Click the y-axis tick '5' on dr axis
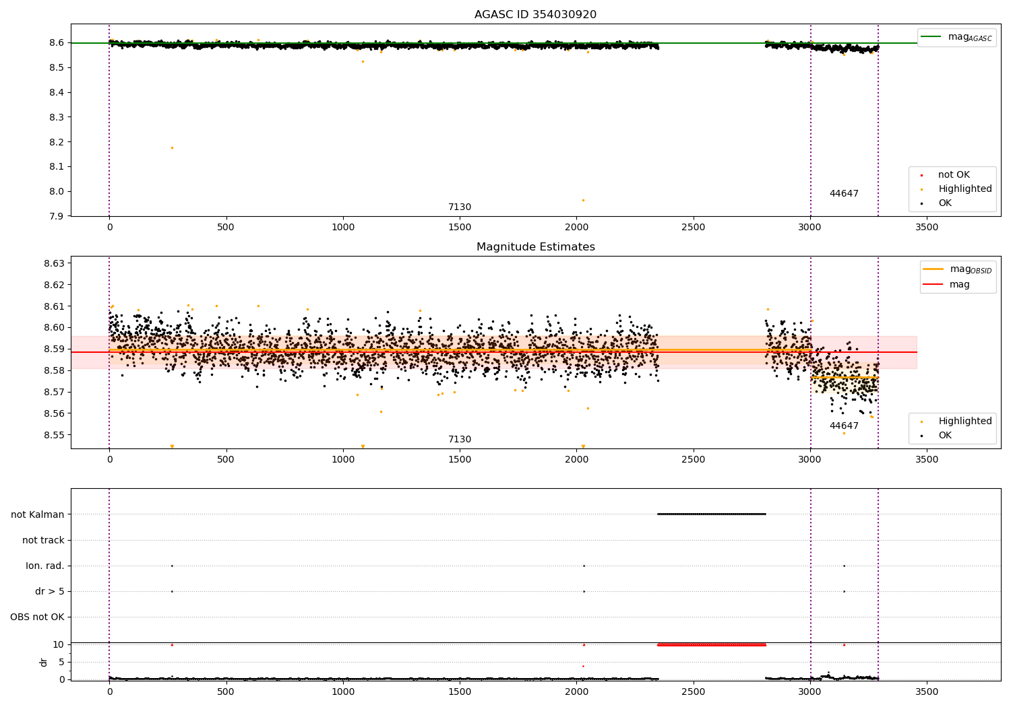 click(x=61, y=662)
